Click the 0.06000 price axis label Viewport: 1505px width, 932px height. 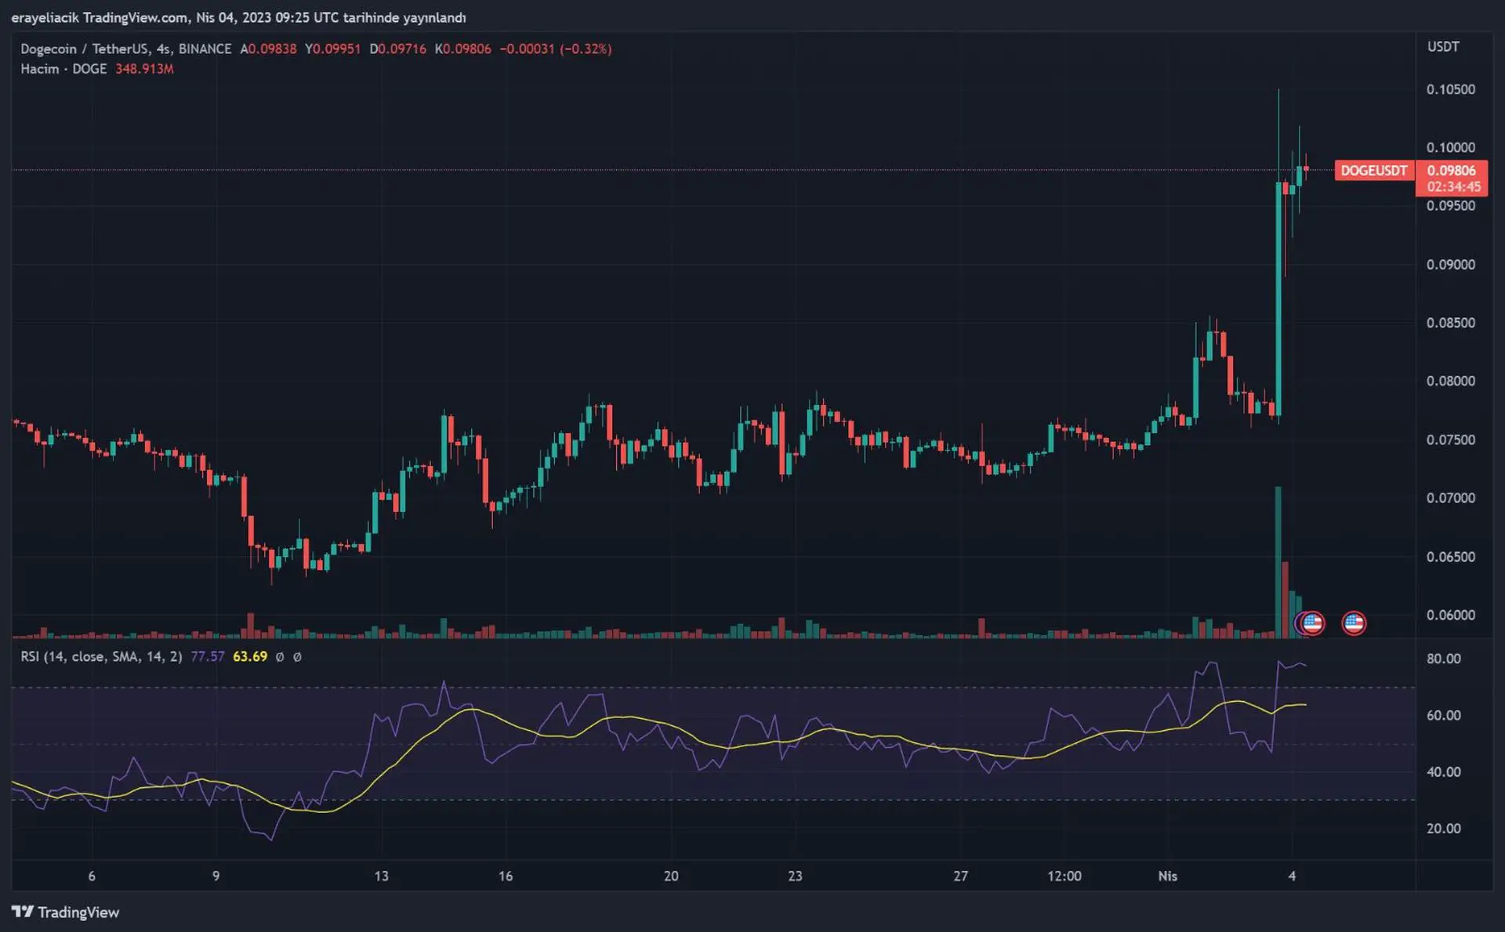(1450, 616)
